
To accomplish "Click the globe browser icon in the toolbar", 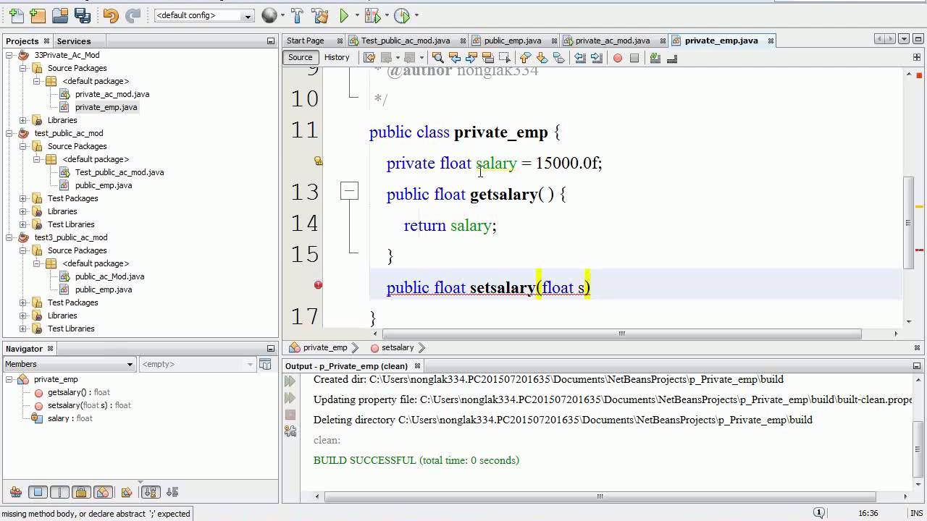I will tap(269, 15).
